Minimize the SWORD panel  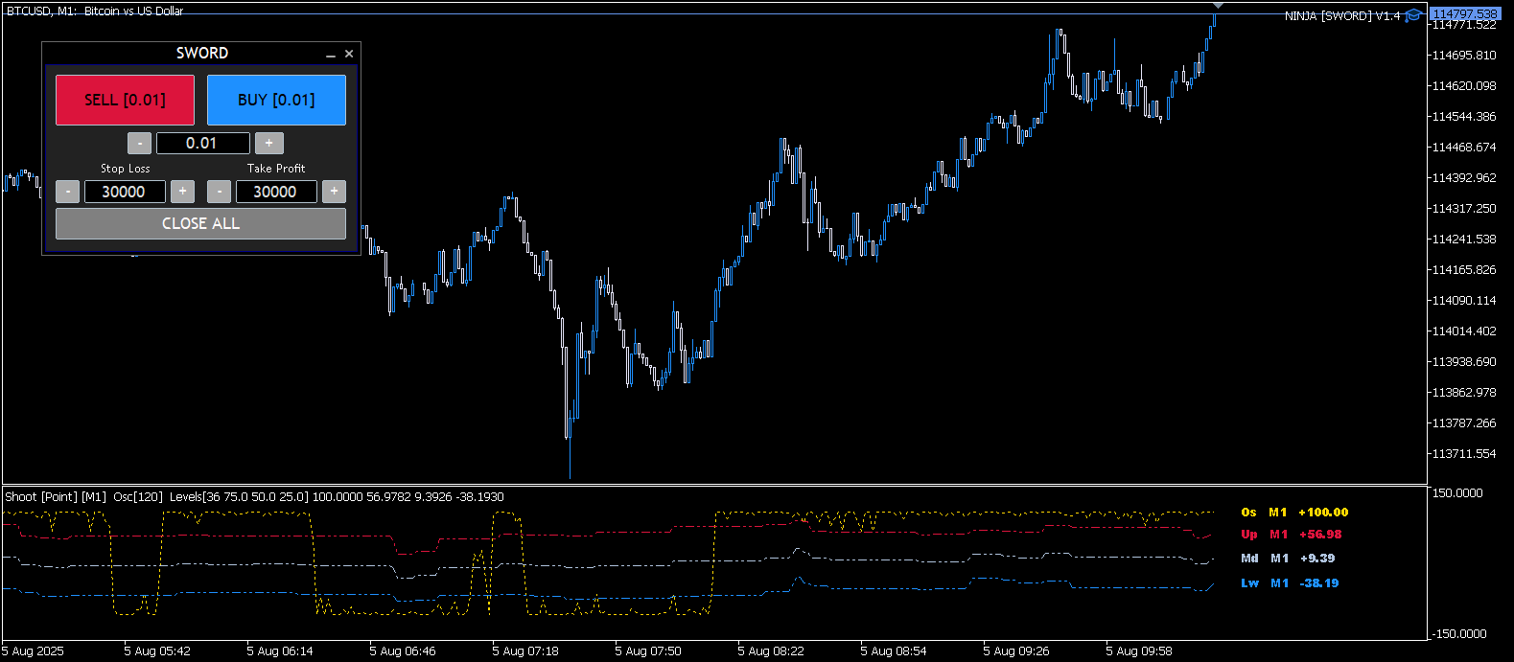point(331,54)
